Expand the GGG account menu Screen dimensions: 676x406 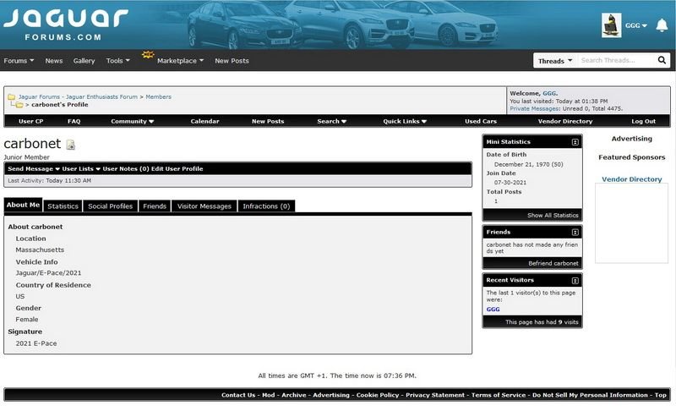tap(635, 26)
